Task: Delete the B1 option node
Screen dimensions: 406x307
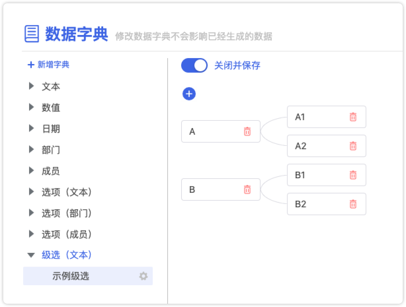Action: [353, 175]
